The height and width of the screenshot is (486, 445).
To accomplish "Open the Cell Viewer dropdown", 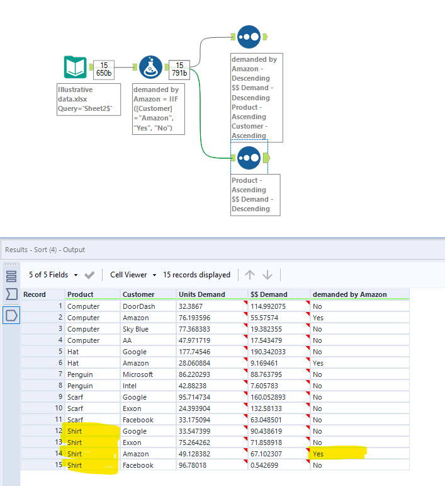I will 133,275.
